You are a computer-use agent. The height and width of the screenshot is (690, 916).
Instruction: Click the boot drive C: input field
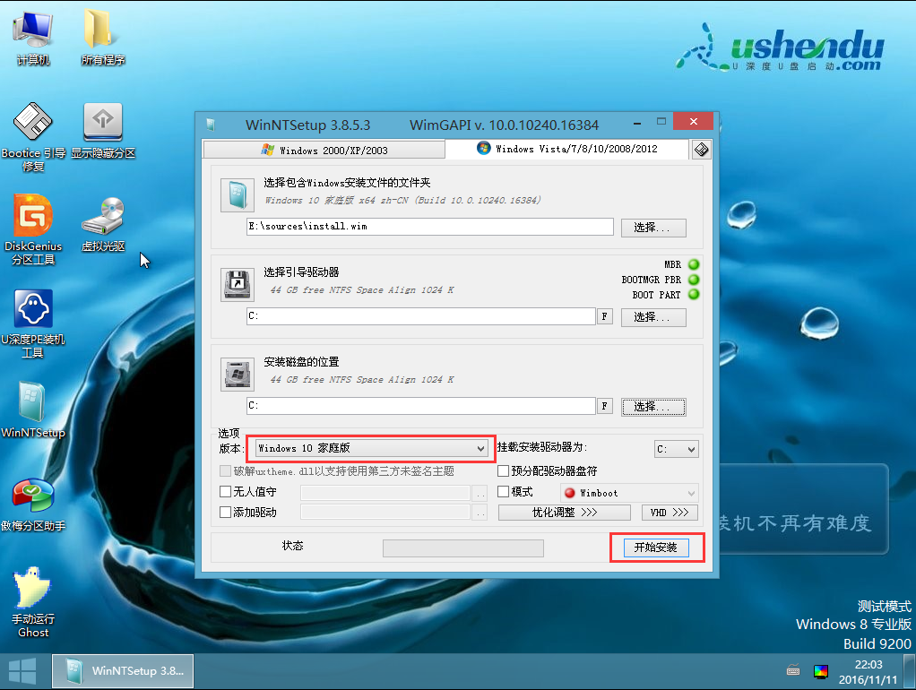click(421, 316)
